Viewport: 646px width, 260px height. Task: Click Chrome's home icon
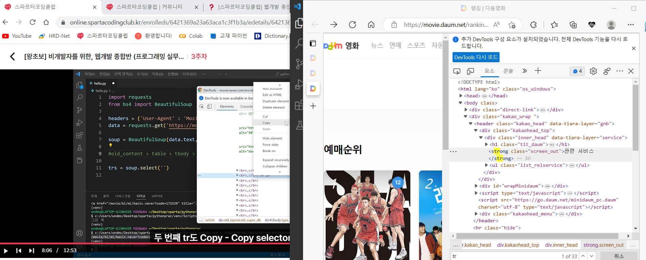coord(46,22)
